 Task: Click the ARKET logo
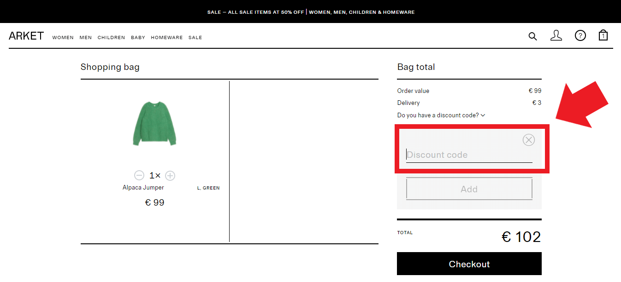coord(26,35)
